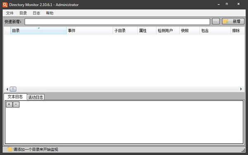Switch to the 文本日志 tab

pos(15,97)
